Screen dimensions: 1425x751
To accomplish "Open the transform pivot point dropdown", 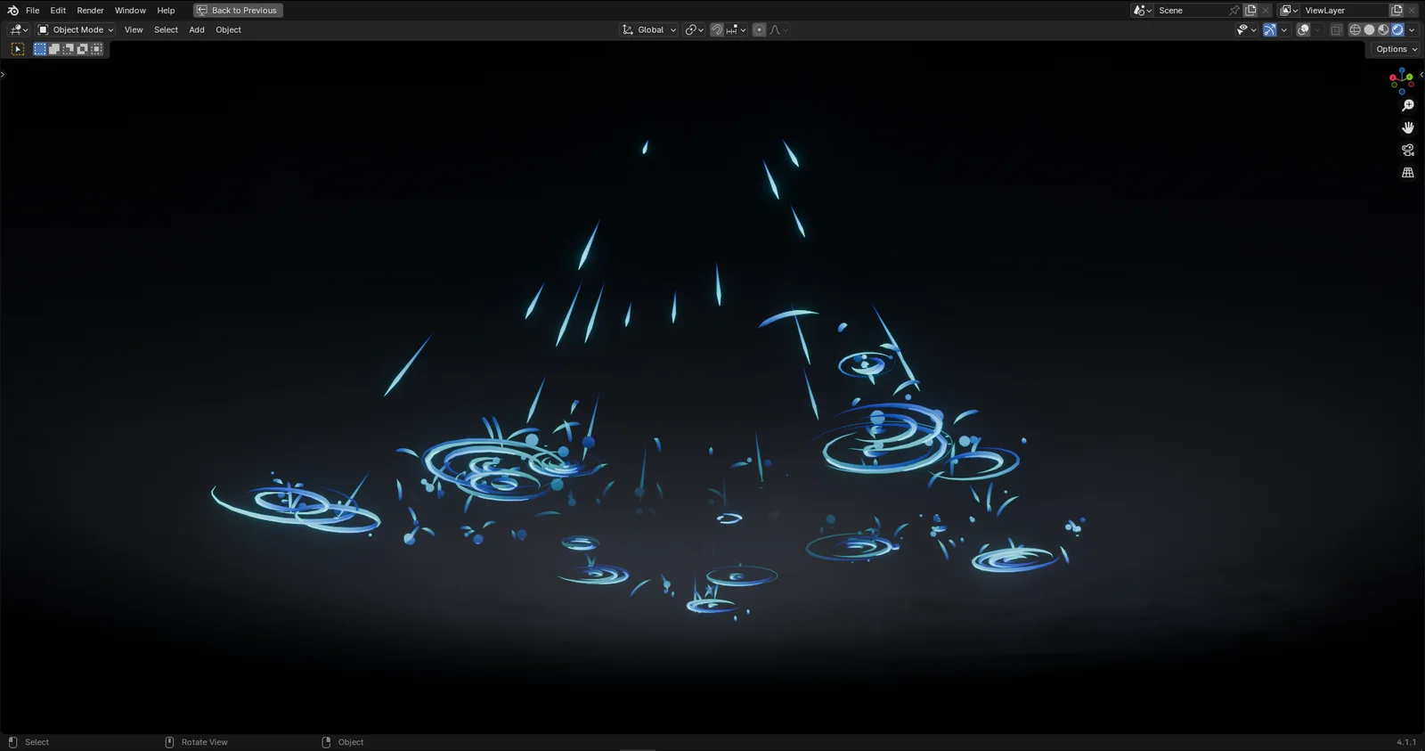I will (x=694, y=30).
